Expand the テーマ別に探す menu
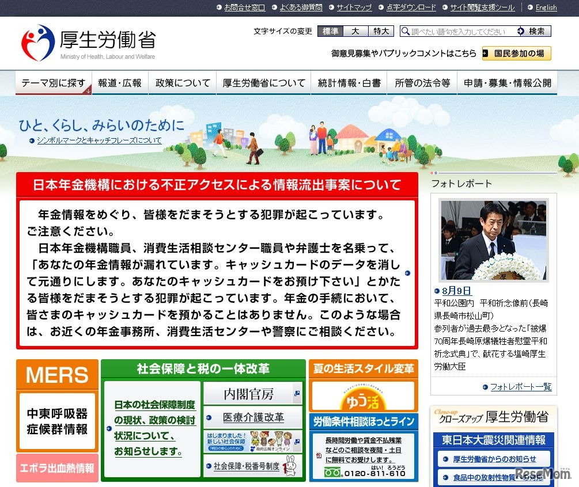 pos(54,83)
